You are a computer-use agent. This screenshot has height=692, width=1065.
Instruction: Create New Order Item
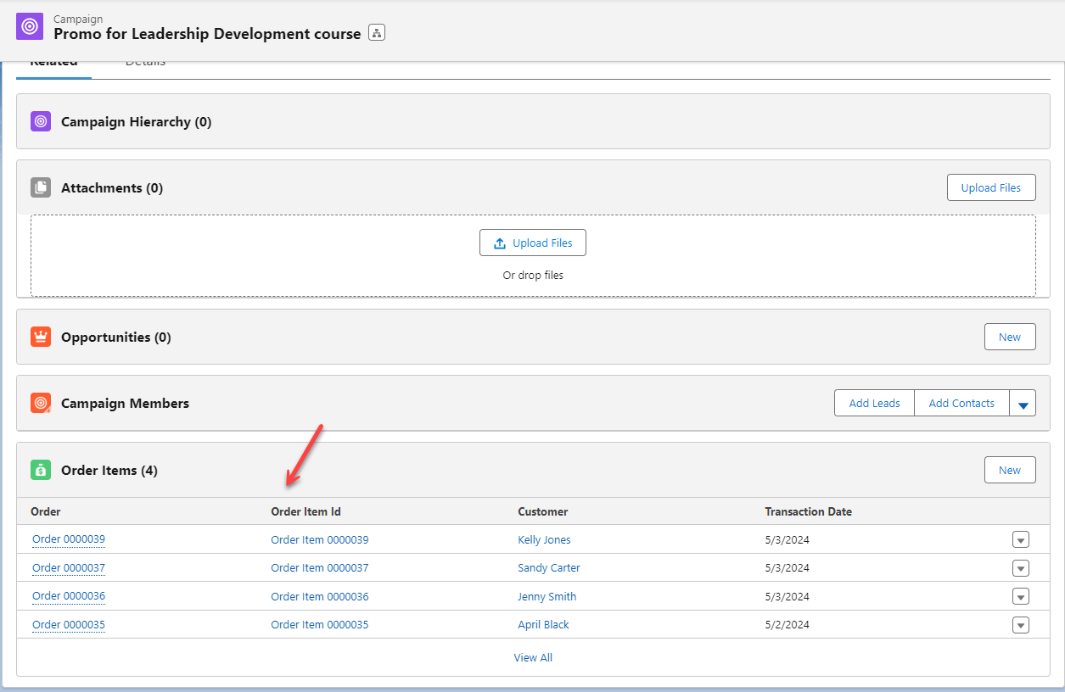tap(1009, 470)
